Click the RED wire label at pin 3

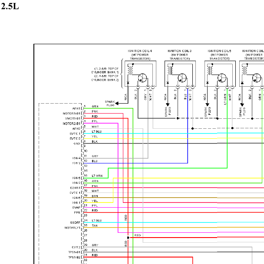[95, 116]
